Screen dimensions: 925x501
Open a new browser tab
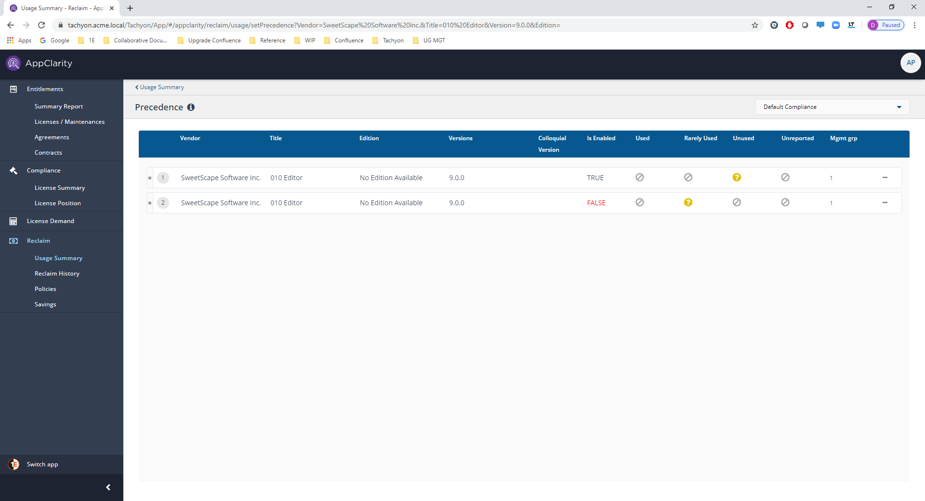130,8
